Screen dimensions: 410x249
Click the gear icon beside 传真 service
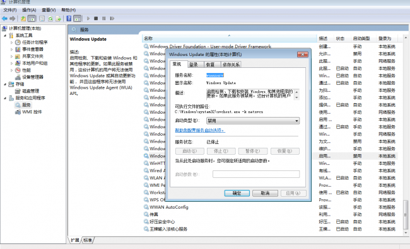[146, 214]
